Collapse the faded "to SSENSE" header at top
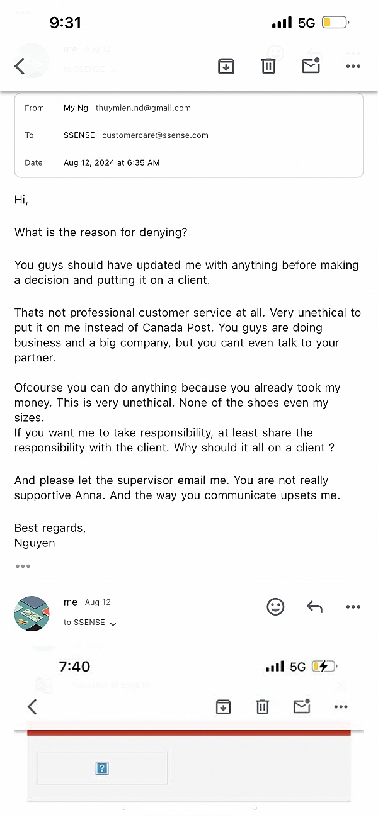The image size is (378, 817). click(113, 69)
